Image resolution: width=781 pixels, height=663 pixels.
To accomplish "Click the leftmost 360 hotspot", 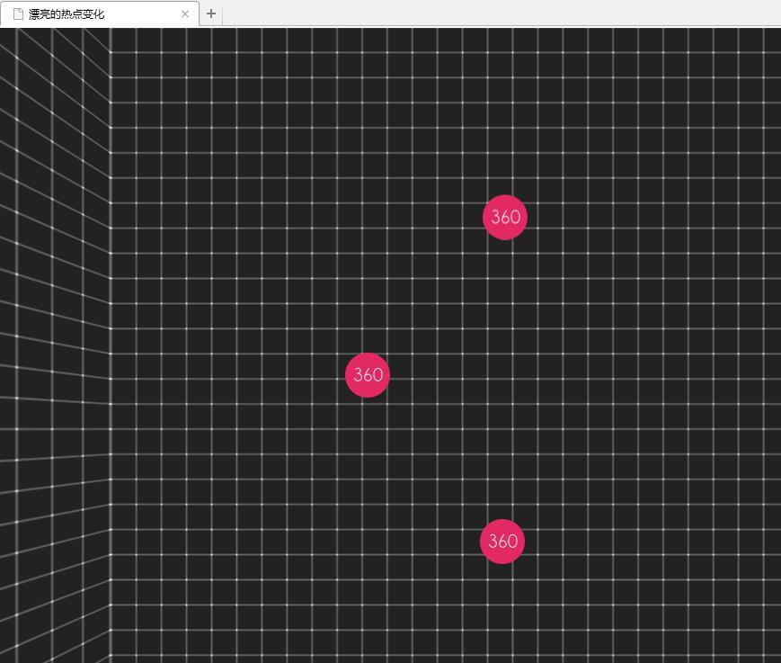I will click(x=368, y=375).
